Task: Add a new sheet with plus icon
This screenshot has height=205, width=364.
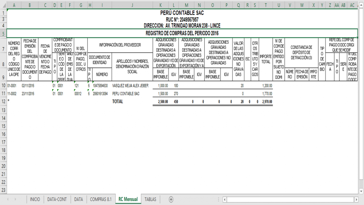Action: pyautogui.click(x=171, y=199)
